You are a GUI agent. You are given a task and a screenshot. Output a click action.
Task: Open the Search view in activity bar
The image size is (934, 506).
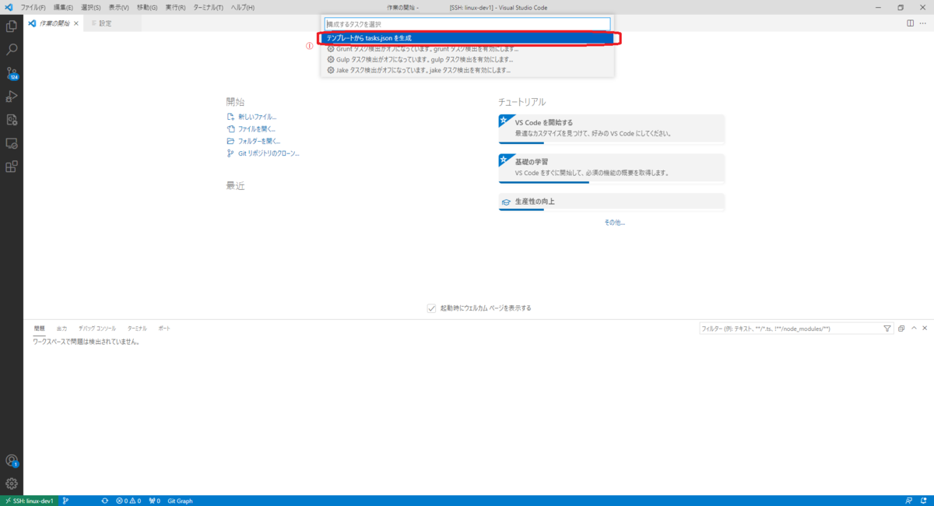coord(12,50)
